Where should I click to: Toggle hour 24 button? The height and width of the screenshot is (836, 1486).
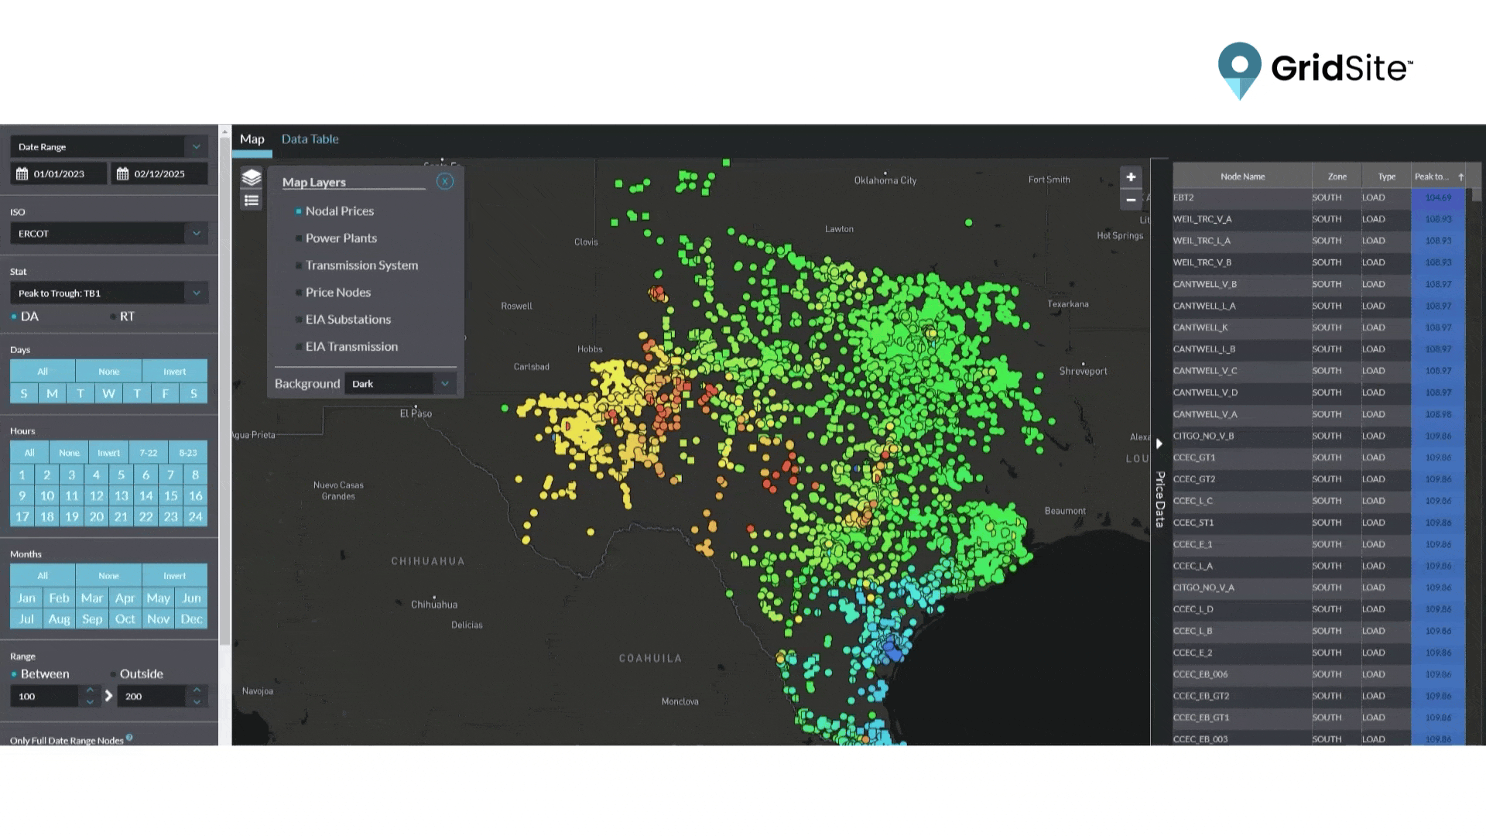tap(195, 516)
